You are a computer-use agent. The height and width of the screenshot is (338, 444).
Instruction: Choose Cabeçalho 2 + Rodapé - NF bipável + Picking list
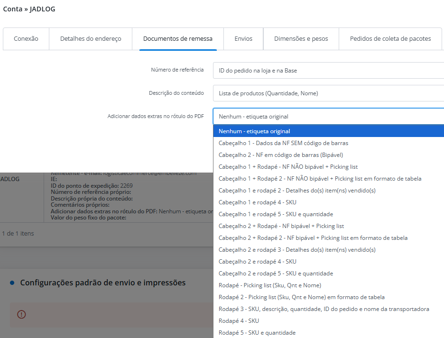coord(328,226)
